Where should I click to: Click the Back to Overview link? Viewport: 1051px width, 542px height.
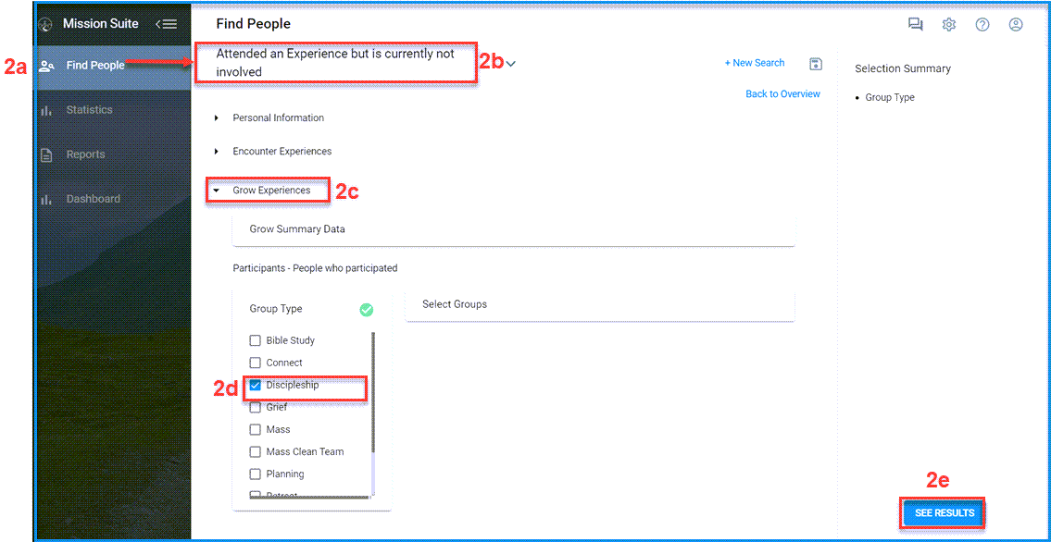tap(782, 94)
